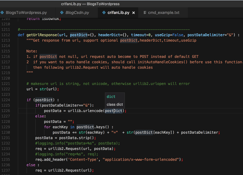Click the dashed comment separator on line 1211

pos(104,30)
